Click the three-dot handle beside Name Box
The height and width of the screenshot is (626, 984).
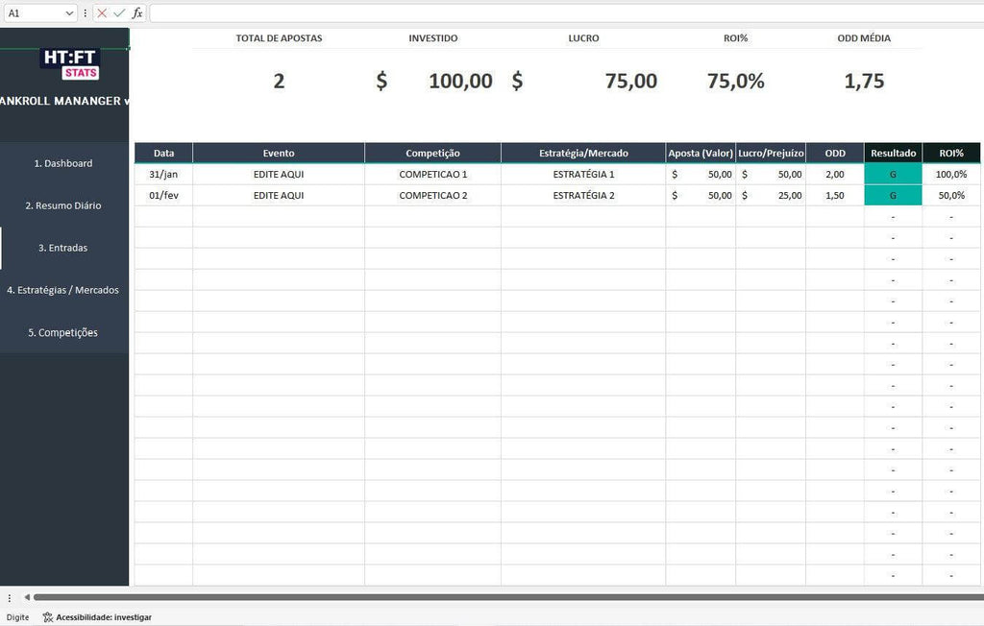tap(86, 13)
